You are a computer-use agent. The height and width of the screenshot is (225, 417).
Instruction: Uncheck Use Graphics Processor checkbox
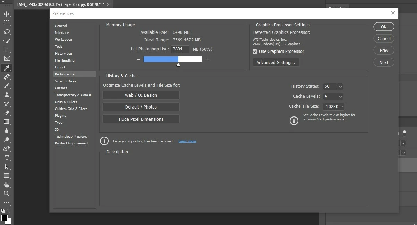(255, 51)
